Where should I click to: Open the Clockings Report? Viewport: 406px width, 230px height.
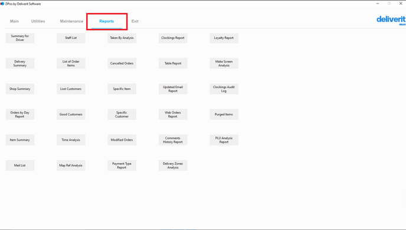[x=173, y=38]
